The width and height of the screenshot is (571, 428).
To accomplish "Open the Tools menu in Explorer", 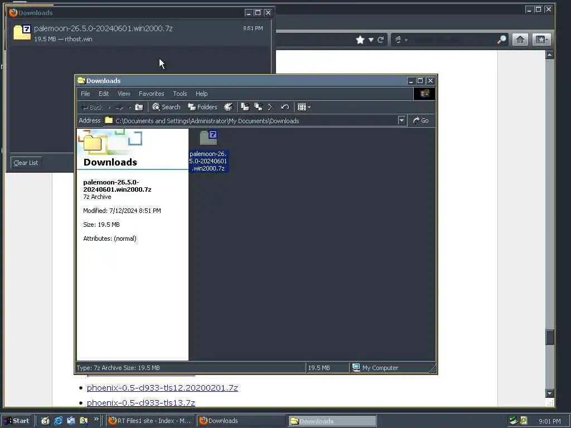I will [x=180, y=94].
